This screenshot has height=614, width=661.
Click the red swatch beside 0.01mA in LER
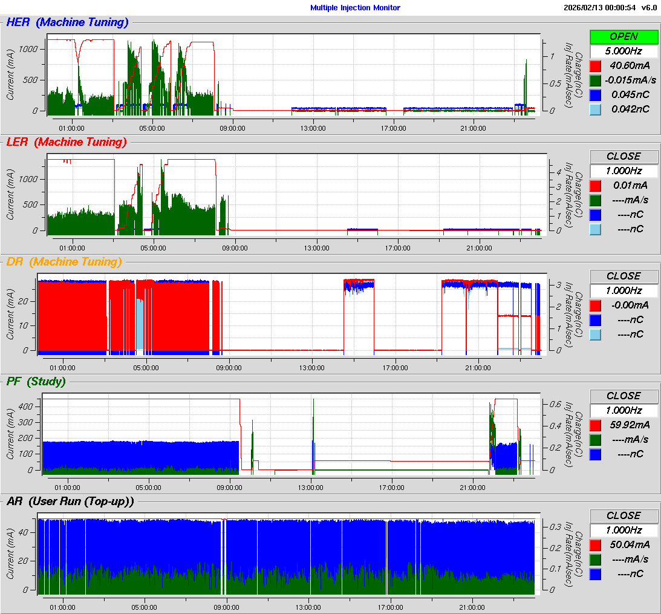click(596, 186)
